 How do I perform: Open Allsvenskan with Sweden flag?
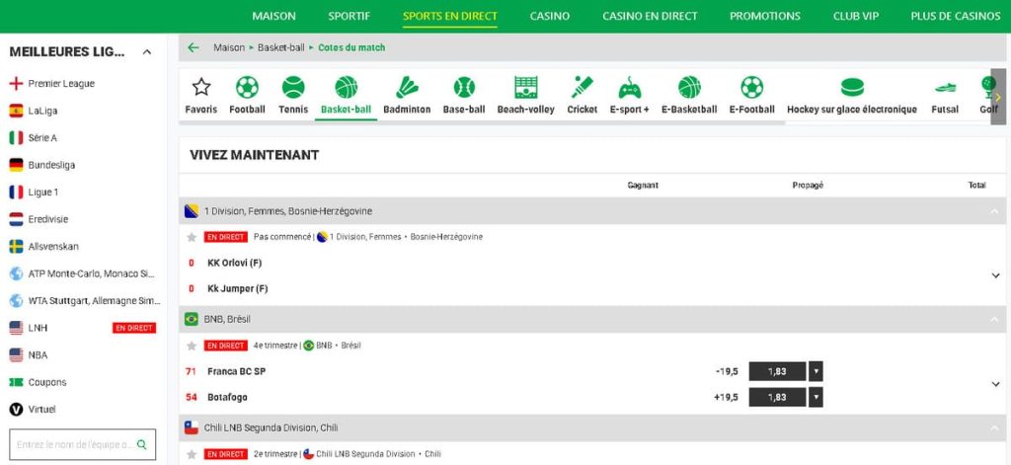click(43, 247)
